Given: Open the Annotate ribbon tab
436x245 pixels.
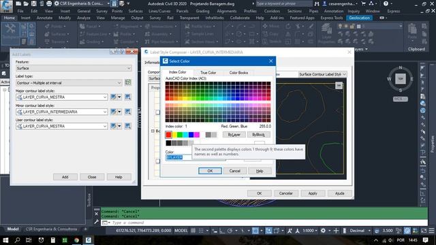Looking at the screenshot, I should click(x=44, y=18).
